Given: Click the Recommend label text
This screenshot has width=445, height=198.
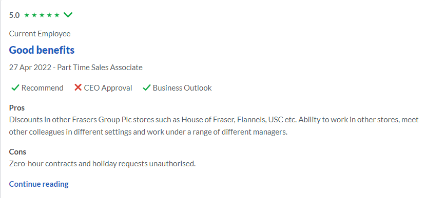Looking at the screenshot, I should (x=42, y=88).
